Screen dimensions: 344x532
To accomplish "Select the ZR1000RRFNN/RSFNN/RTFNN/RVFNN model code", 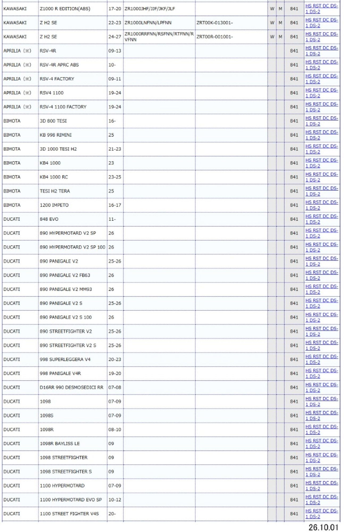I will pyautogui.click(x=159, y=37).
